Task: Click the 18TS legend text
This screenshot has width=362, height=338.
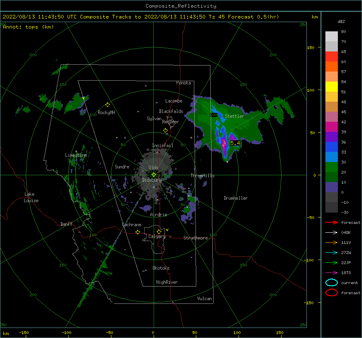Action: tap(346, 273)
